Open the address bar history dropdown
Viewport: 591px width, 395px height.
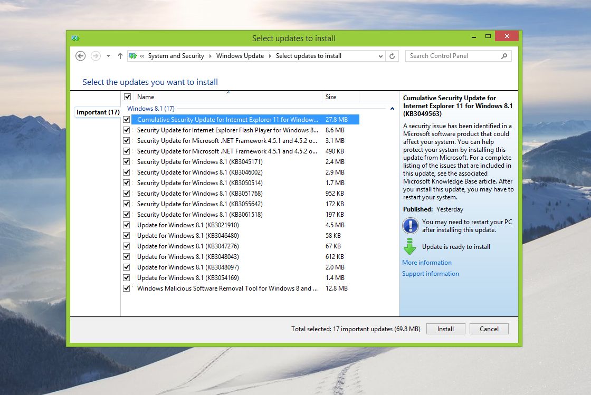pos(380,56)
